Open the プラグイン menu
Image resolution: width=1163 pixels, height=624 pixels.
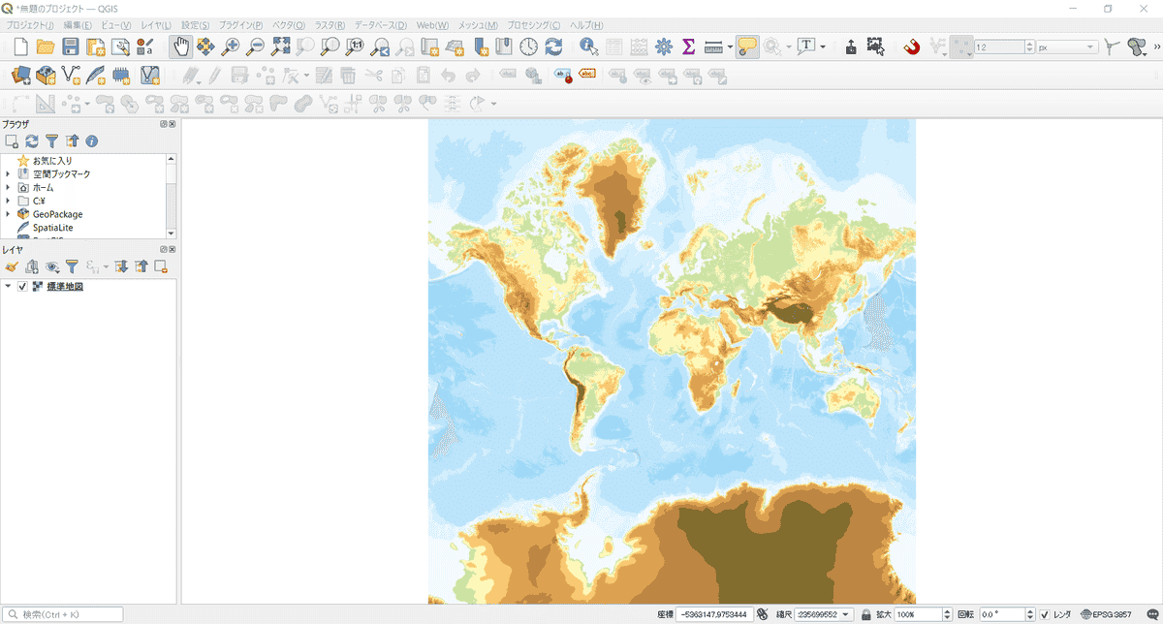pos(241,24)
